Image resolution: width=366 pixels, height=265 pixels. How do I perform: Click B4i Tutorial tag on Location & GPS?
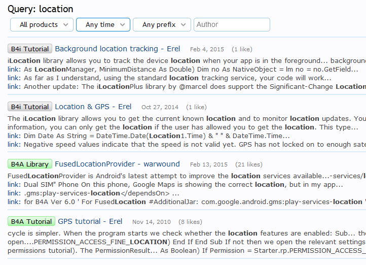pos(30,107)
